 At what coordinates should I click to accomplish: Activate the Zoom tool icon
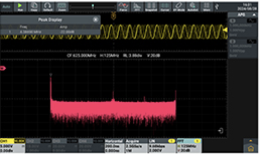point(62,7)
